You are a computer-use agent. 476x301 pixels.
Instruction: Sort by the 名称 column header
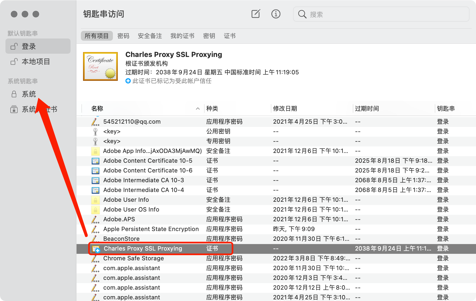coord(97,108)
